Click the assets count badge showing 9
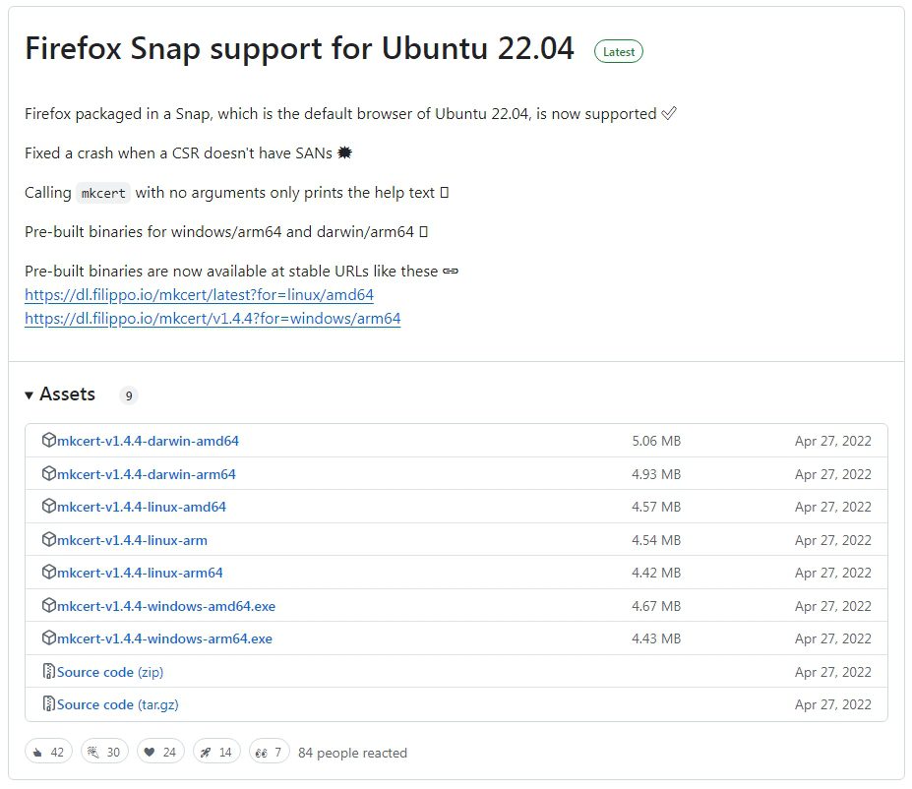912x789 pixels. tap(129, 395)
